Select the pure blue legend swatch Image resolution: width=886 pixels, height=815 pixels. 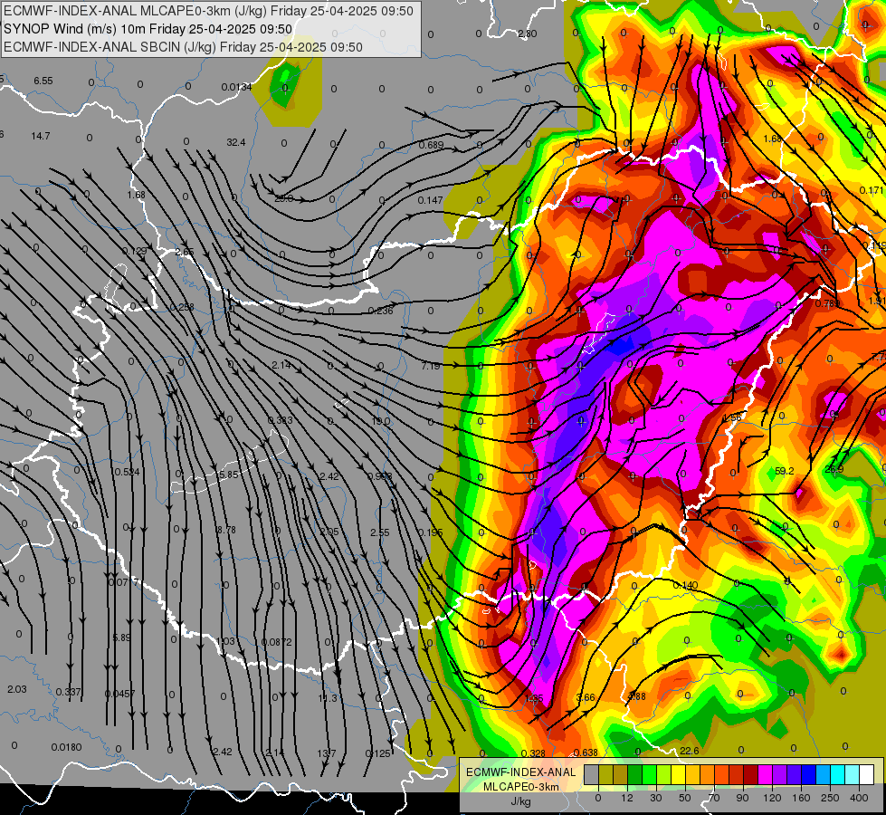tap(809, 775)
